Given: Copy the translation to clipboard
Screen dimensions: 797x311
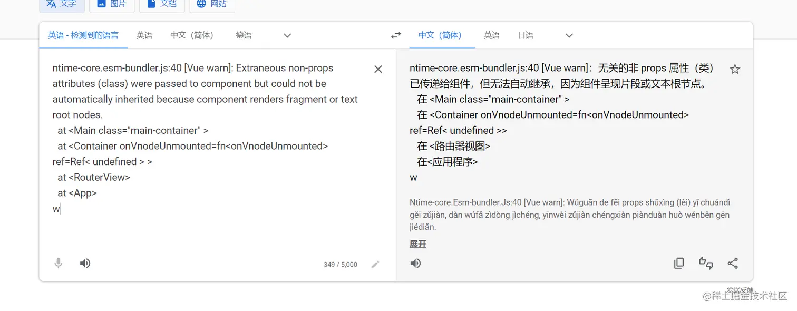Looking at the screenshot, I should 679,263.
